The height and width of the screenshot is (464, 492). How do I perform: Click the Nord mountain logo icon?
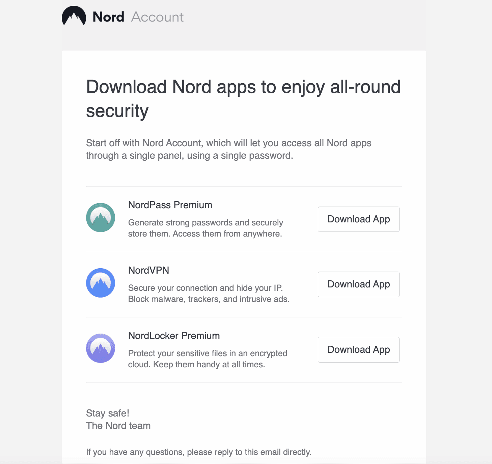74,16
